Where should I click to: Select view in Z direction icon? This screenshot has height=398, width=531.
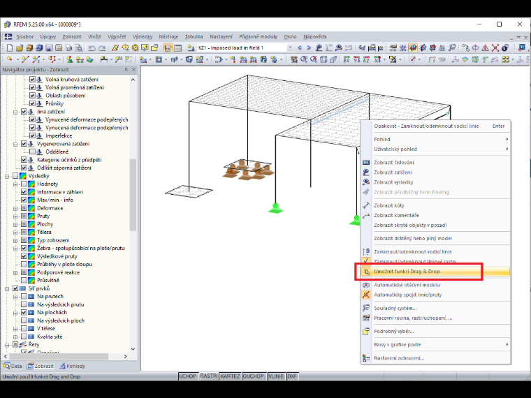[x=366, y=59]
